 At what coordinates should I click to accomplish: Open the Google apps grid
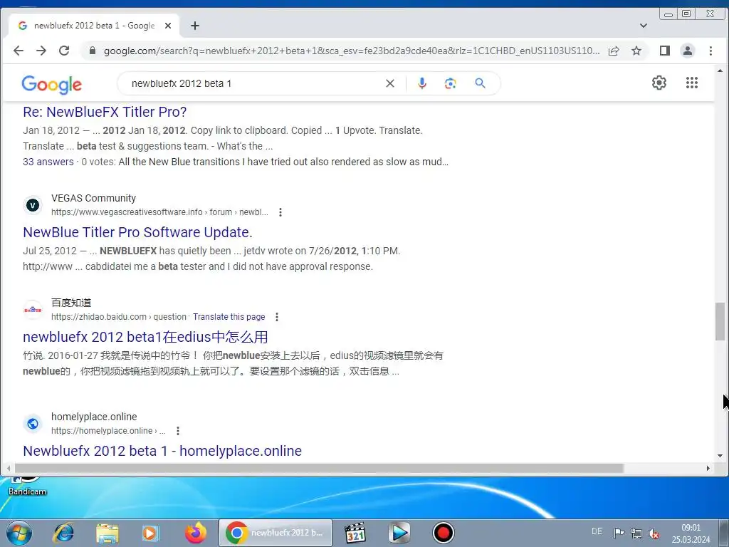692,83
